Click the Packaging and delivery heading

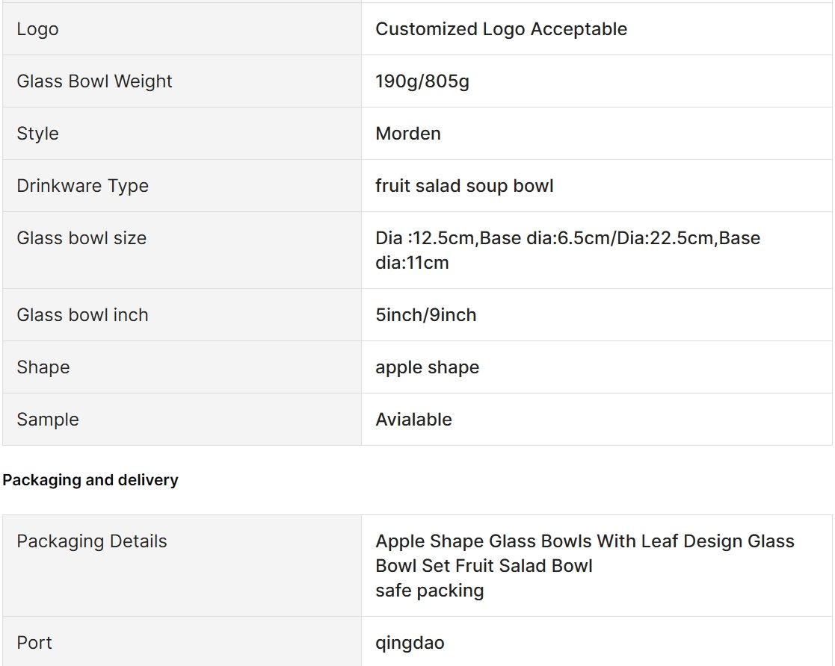click(90, 480)
